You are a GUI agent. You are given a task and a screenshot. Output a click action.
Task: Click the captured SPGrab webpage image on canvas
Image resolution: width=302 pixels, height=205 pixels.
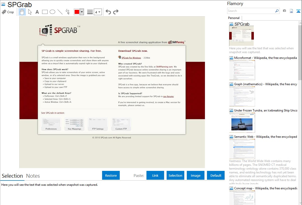pyautogui.click(x=112, y=92)
